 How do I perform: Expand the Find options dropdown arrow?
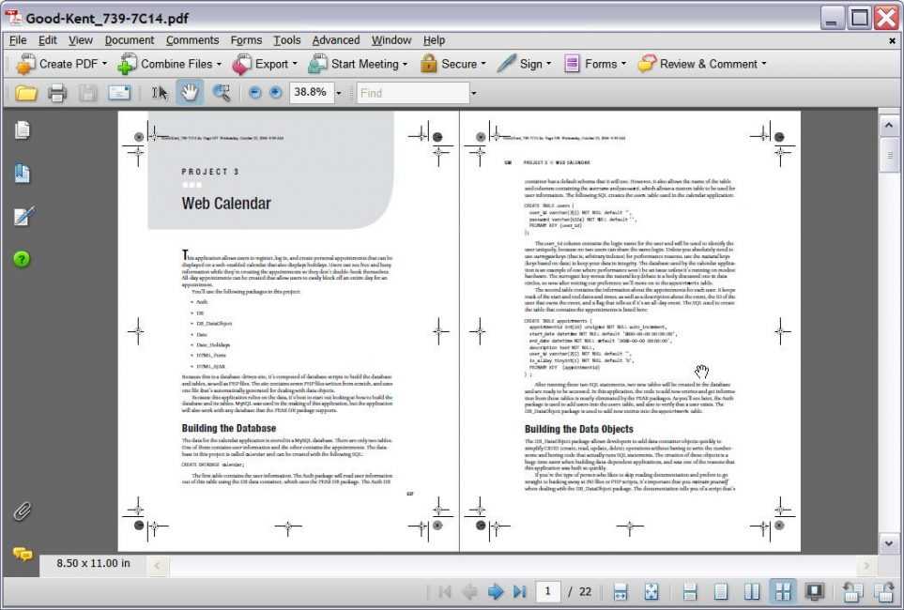pyautogui.click(x=473, y=93)
